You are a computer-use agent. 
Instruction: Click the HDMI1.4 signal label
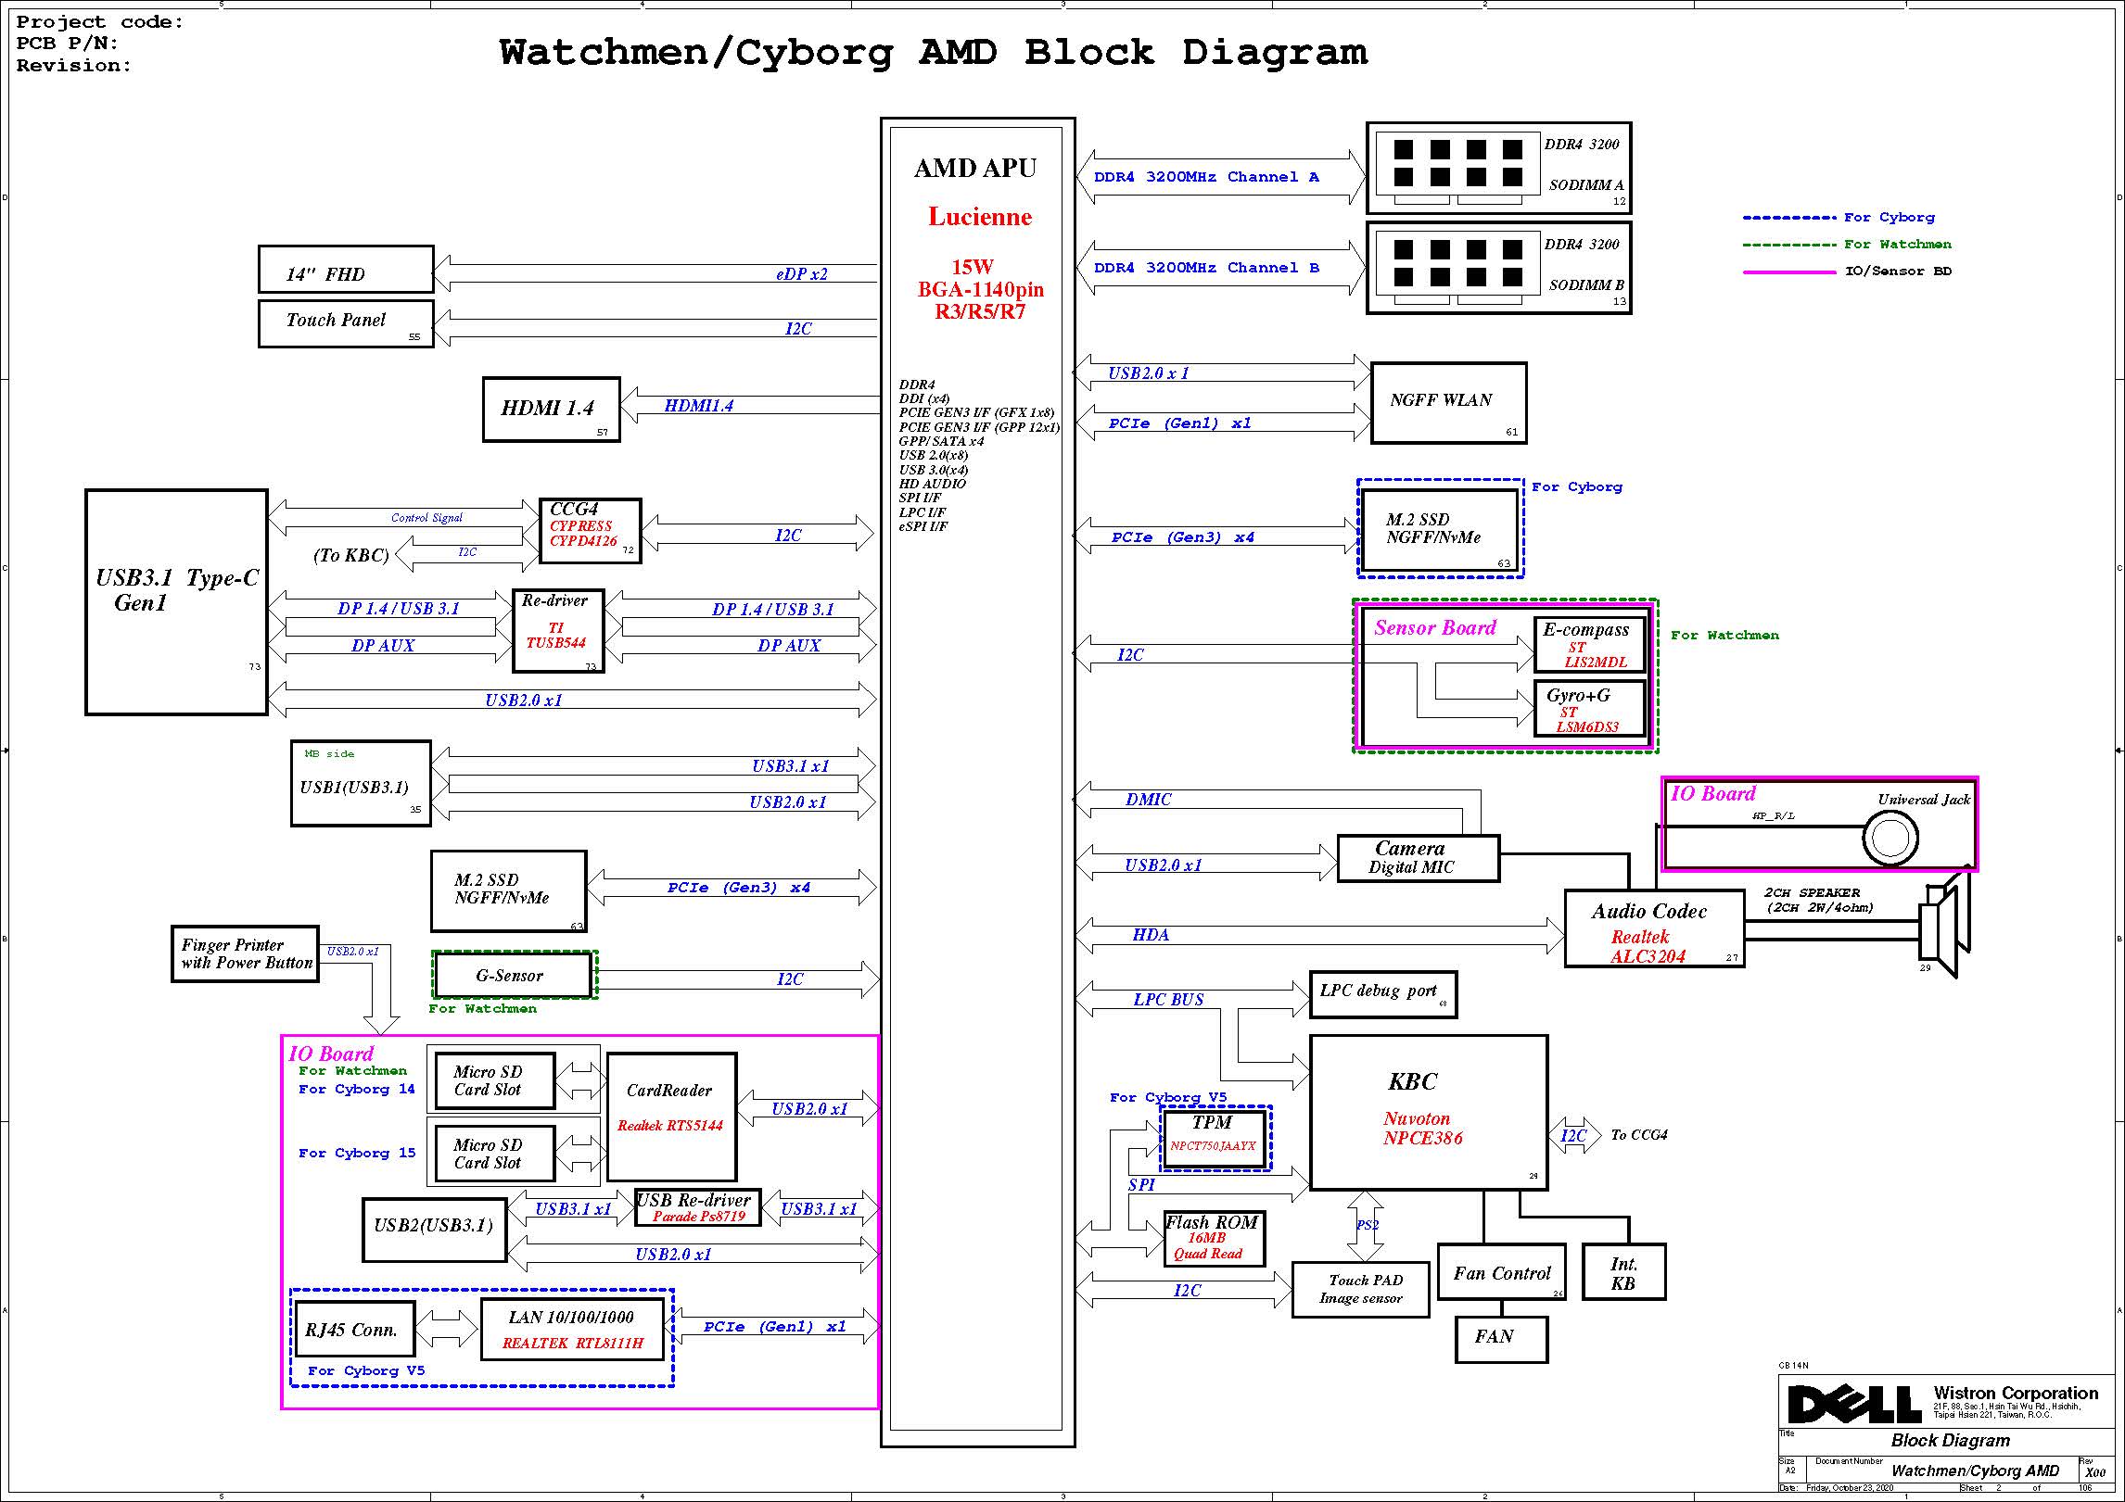coord(698,406)
